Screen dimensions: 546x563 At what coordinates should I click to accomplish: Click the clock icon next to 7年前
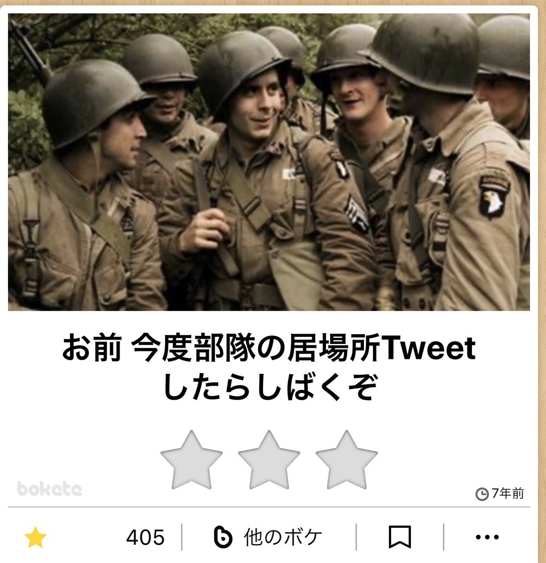[482, 494]
